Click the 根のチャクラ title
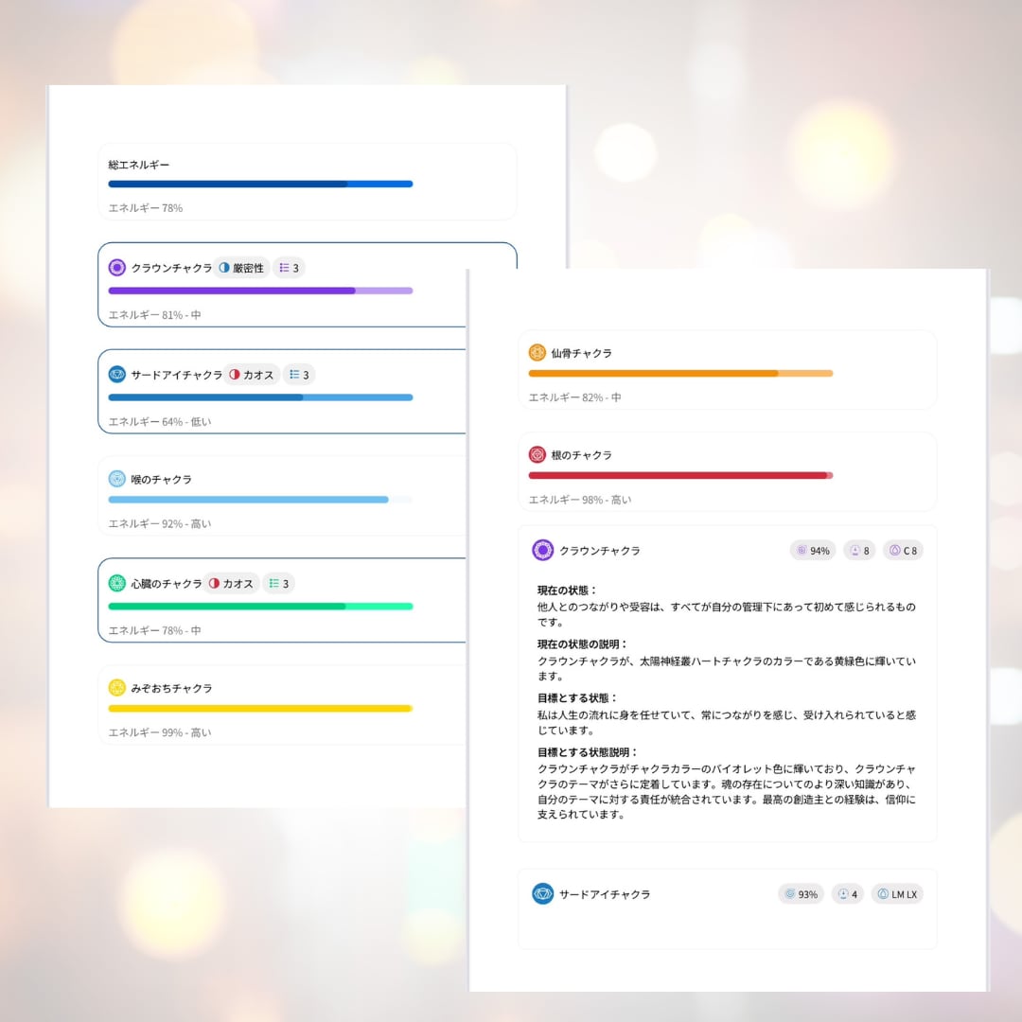Image resolution: width=1022 pixels, height=1022 pixels. click(581, 455)
